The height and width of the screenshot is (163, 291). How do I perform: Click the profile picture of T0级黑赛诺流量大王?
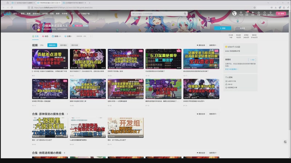click(36, 27)
